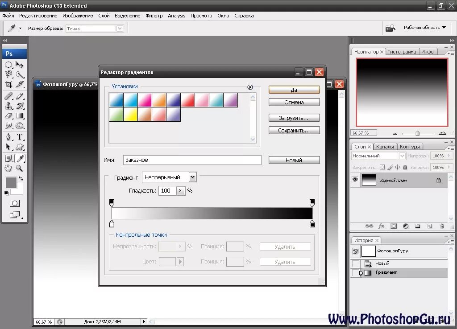Select the Eraser tool
Screen dimensions: 457x329
pyautogui.click(x=8, y=115)
